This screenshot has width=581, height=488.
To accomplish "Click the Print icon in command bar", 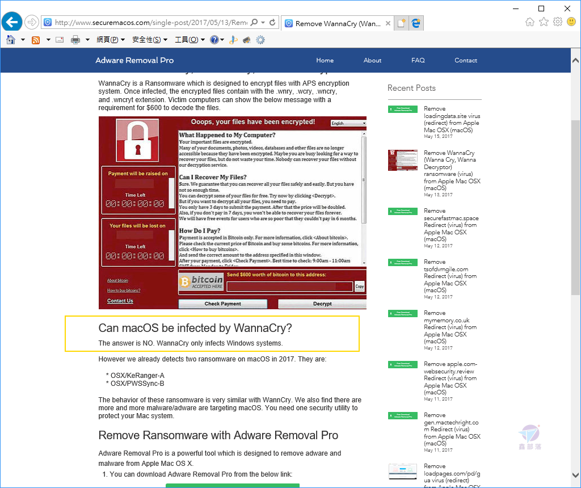I will click(x=75, y=40).
